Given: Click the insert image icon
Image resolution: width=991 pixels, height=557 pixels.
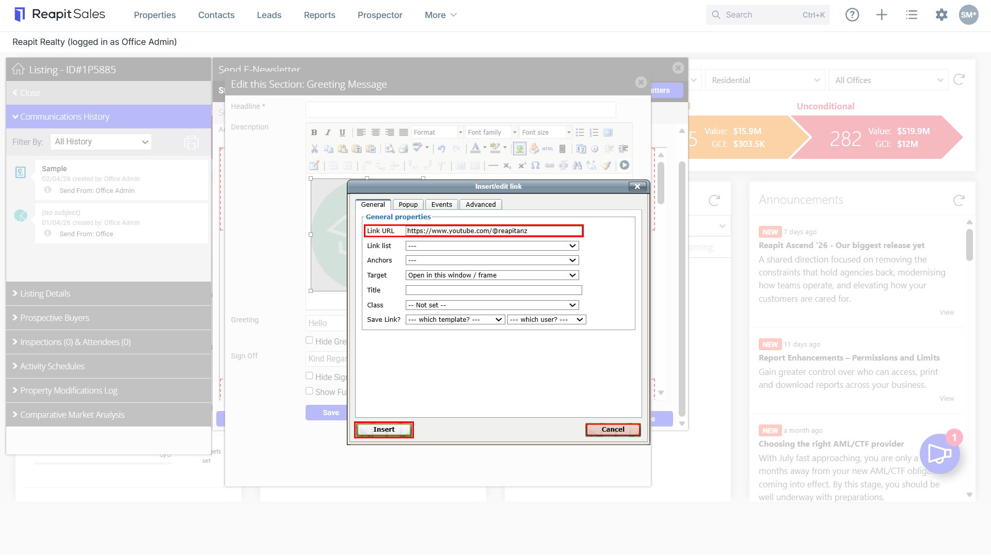Looking at the screenshot, I should (x=520, y=149).
